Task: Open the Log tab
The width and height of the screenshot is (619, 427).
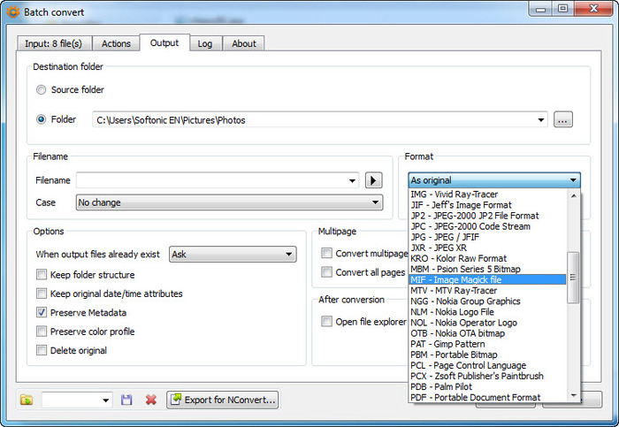Action: click(205, 43)
